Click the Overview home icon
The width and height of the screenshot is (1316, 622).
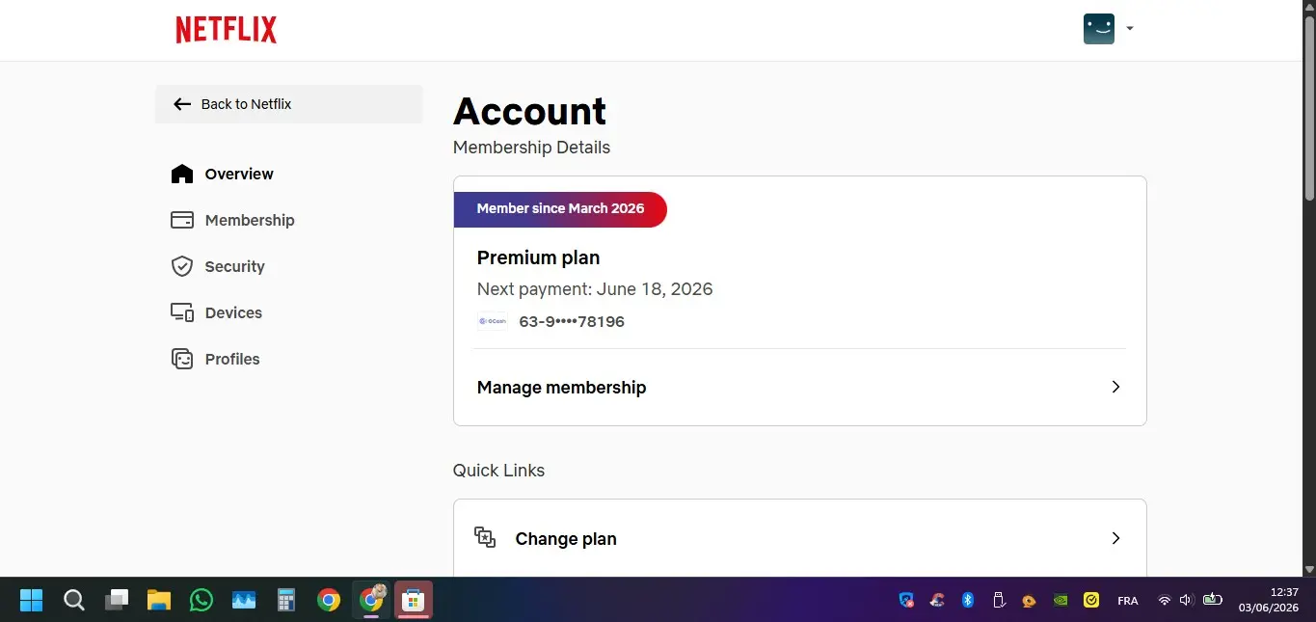coord(182,174)
